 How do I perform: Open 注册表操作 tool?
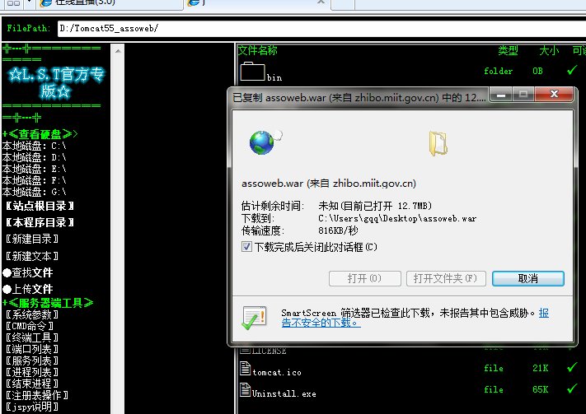pyautogui.click(x=37, y=395)
